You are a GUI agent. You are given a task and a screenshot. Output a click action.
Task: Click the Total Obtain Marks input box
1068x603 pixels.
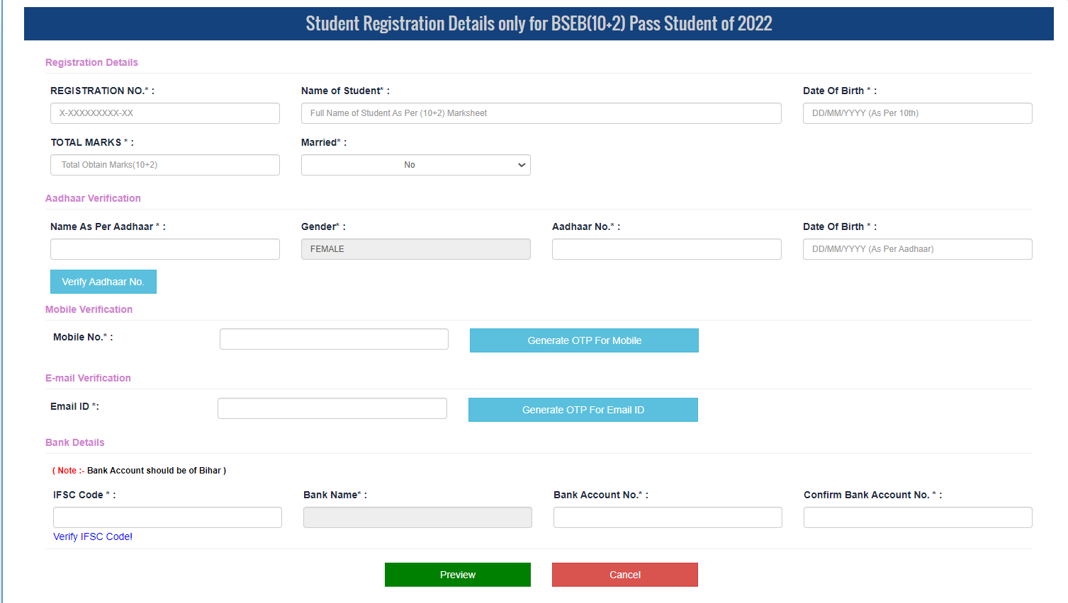tap(164, 164)
